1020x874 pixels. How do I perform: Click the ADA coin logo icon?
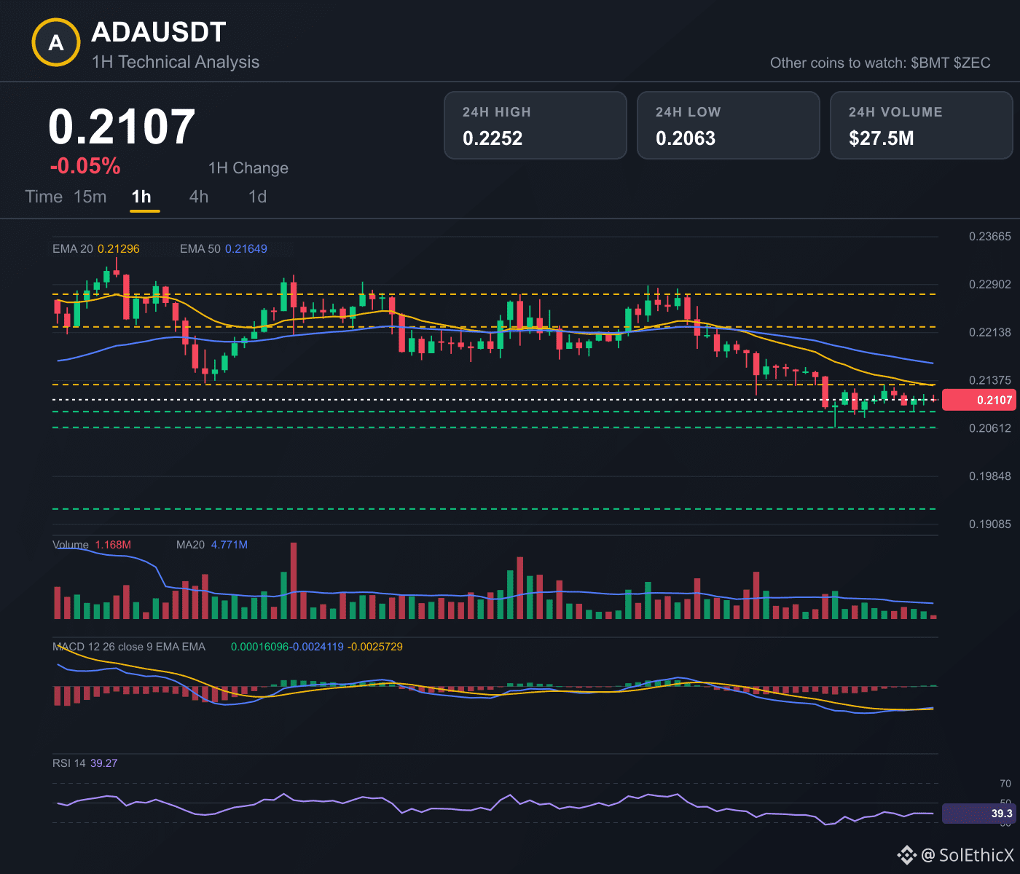[x=56, y=43]
